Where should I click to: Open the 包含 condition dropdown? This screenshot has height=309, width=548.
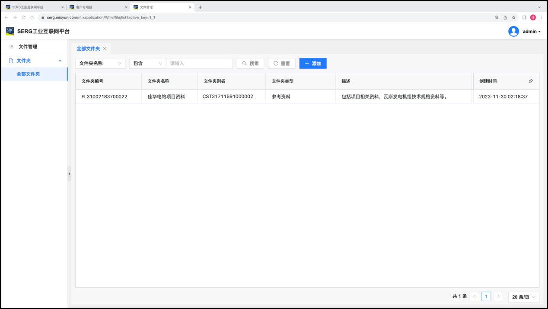[x=147, y=64]
